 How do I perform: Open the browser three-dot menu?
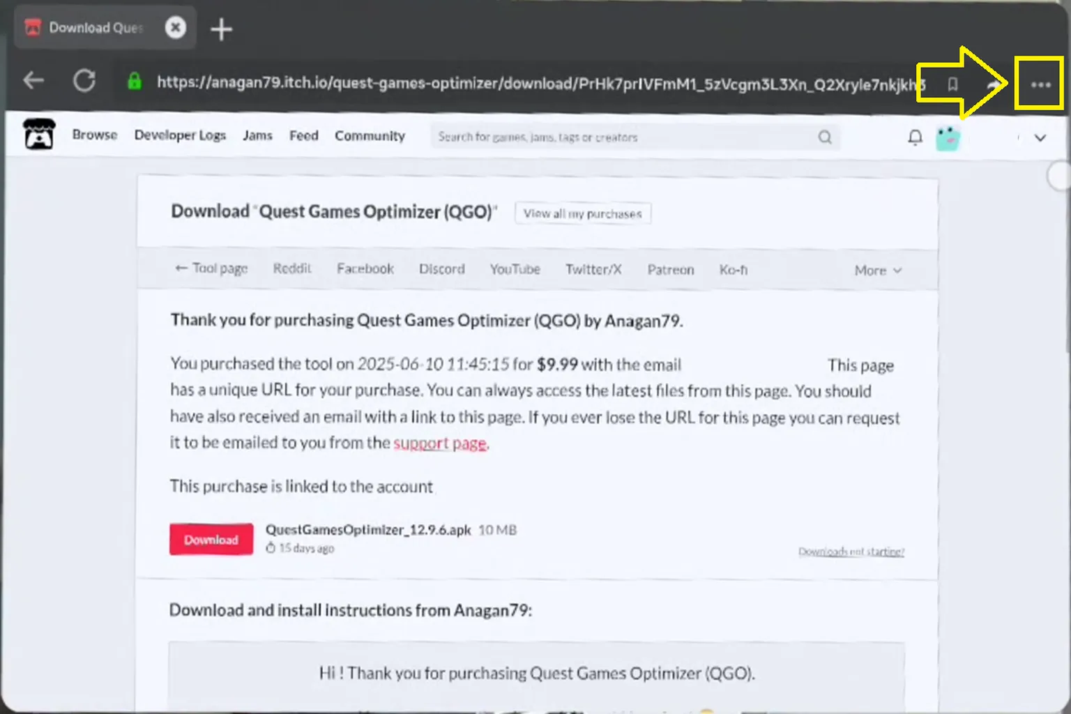tap(1040, 84)
